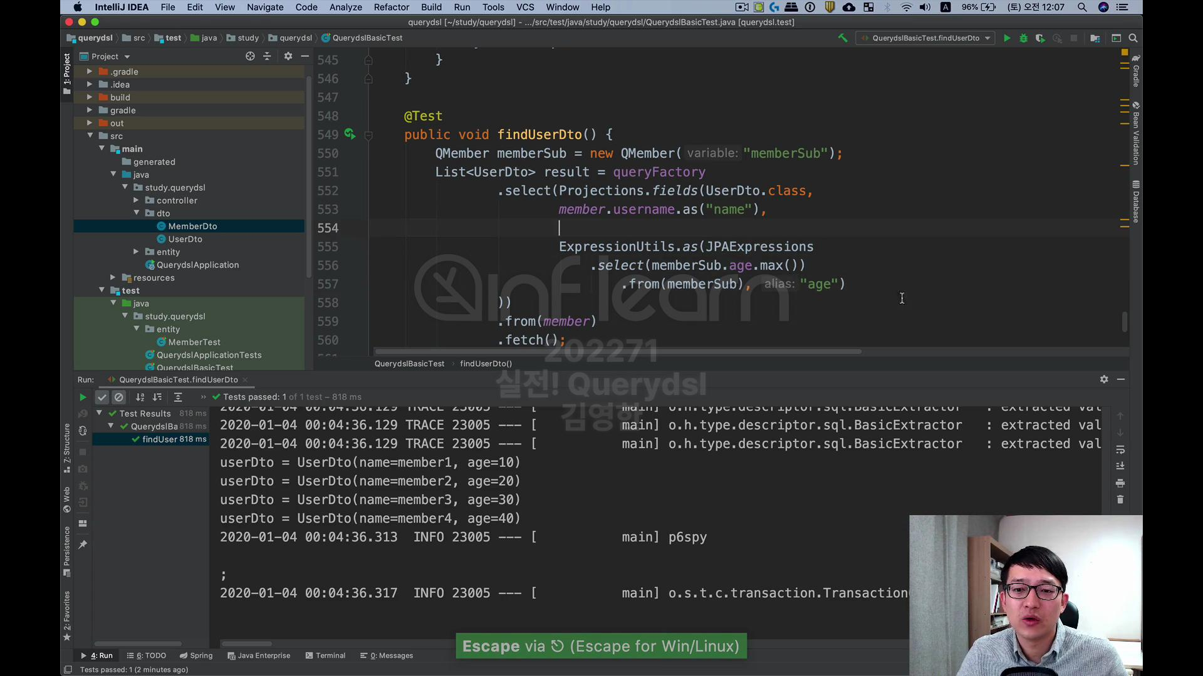Switch to Terminal tool tab

[x=325, y=655]
